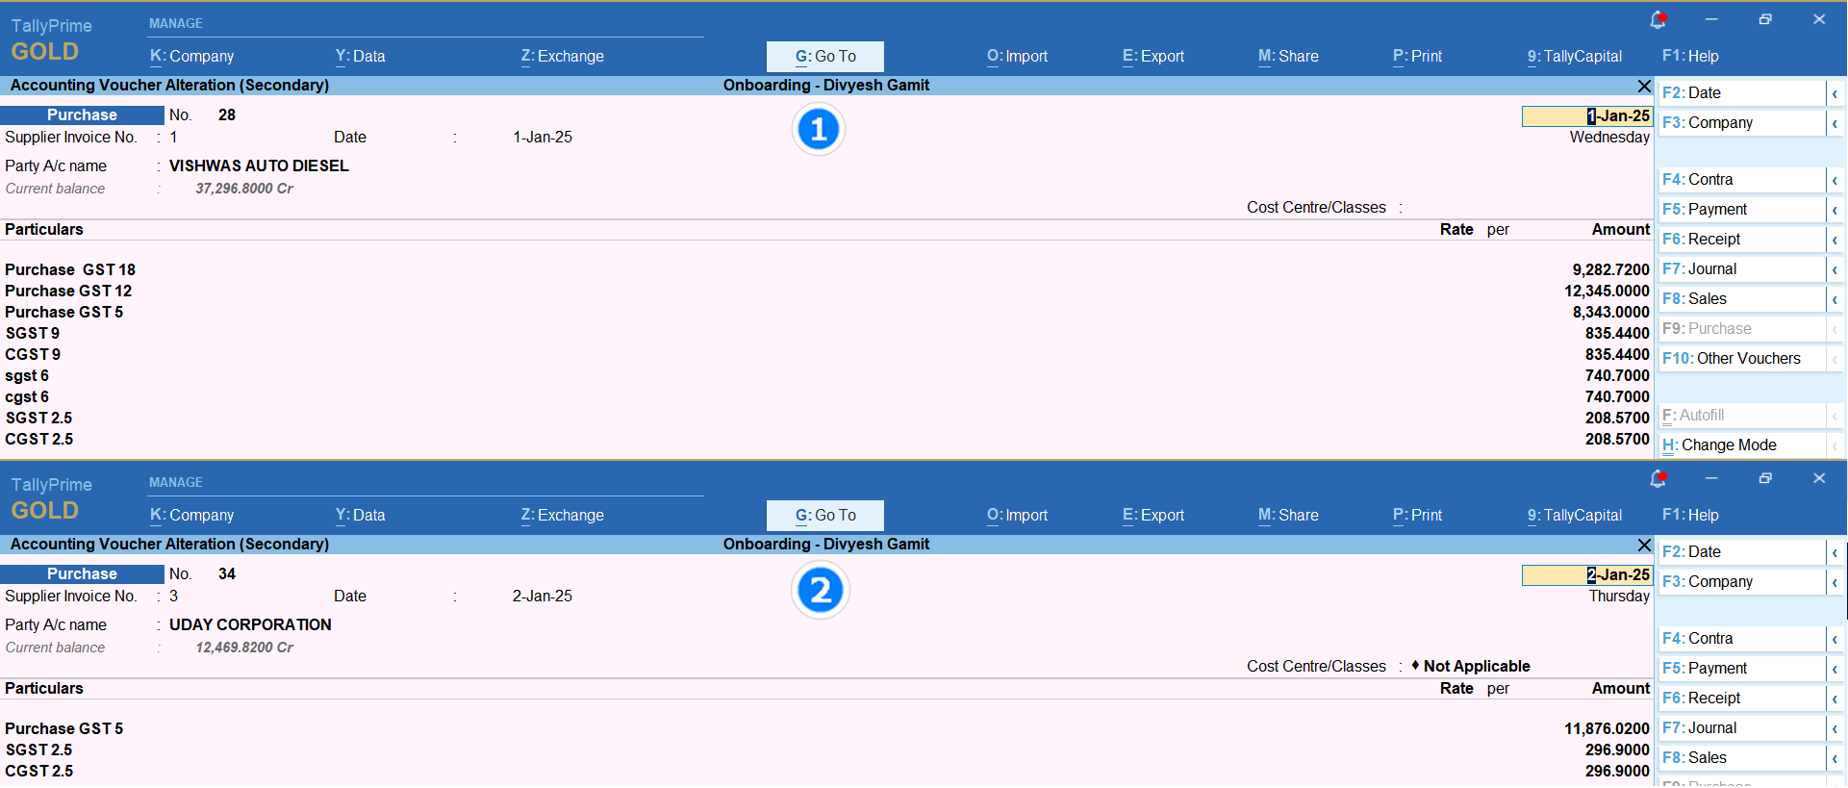
Task: Open notifications bell in voucher No. 28 window
Action: click(1658, 19)
